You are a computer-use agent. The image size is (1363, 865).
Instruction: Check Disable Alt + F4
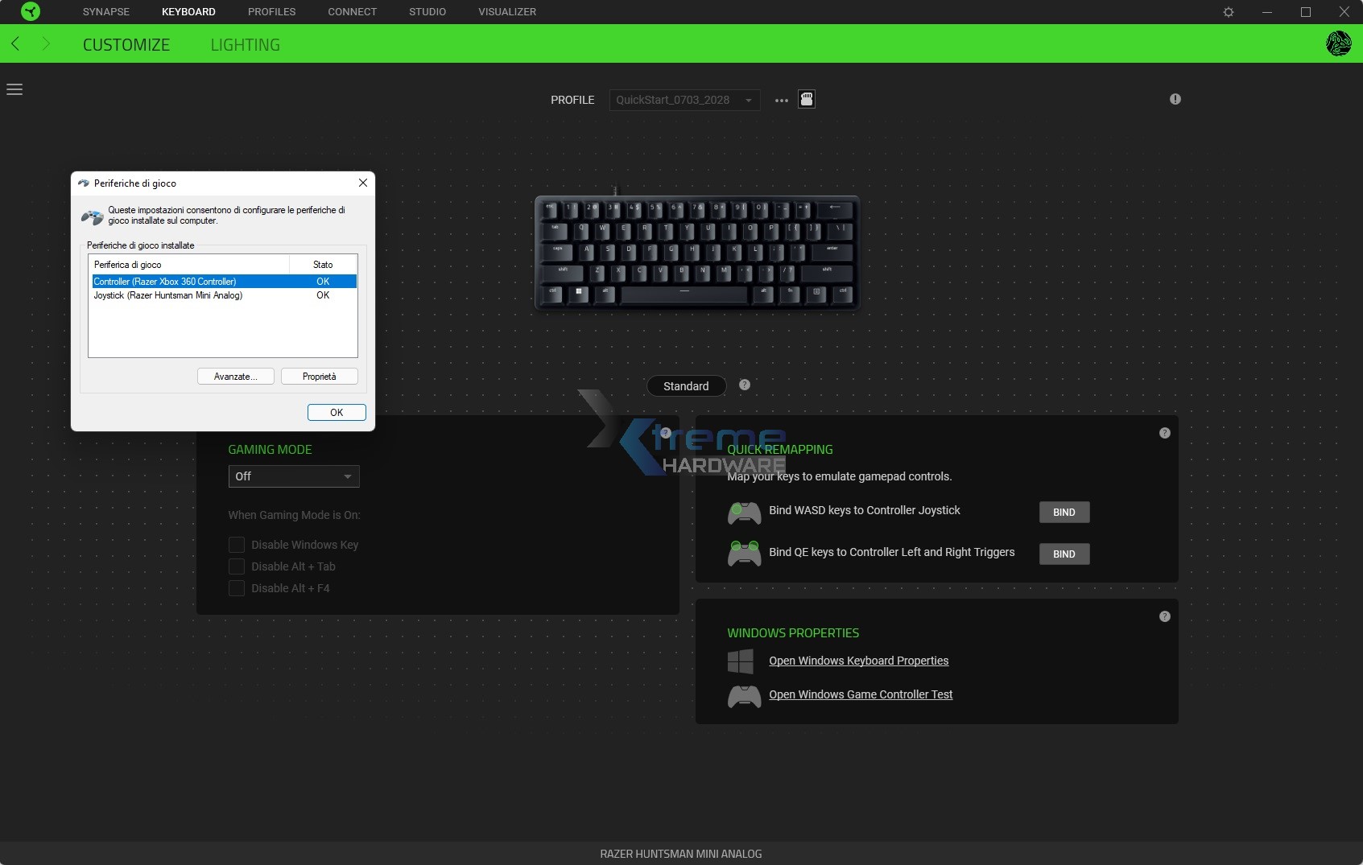[x=237, y=588]
